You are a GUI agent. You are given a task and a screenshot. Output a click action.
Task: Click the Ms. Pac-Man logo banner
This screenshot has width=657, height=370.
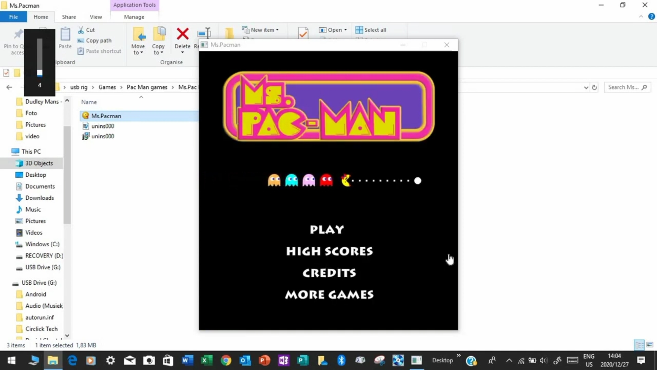click(x=328, y=106)
